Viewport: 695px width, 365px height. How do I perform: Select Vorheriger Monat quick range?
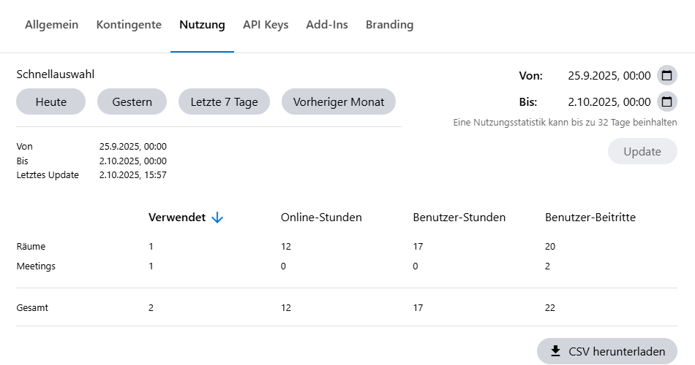click(338, 102)
